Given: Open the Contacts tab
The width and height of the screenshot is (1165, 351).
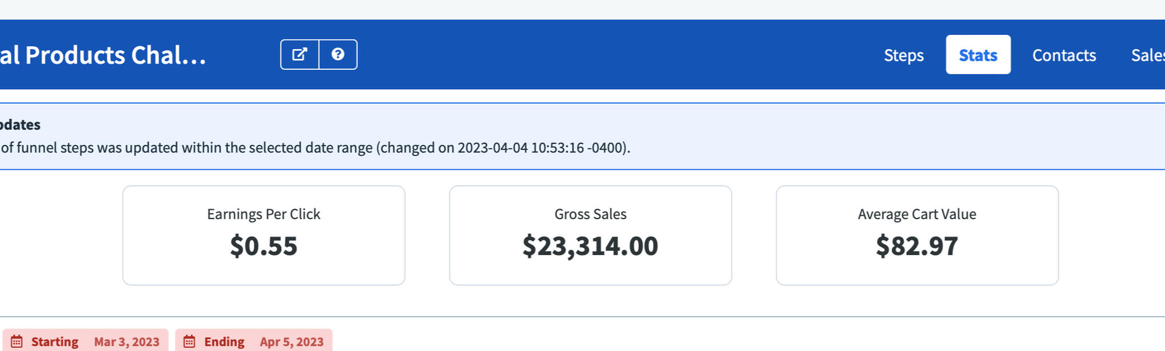Looking at the screenshot, I should [x=1064, y=55].
